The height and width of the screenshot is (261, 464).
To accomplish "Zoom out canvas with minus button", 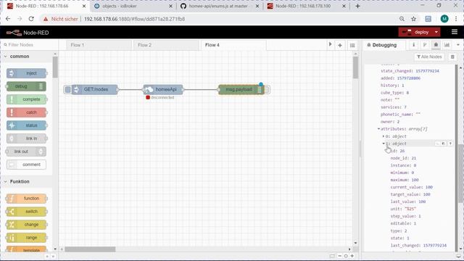I will click(x=339, y=256).
